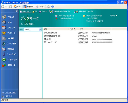Click New File (新規ファイル) button

coord(26,12)
